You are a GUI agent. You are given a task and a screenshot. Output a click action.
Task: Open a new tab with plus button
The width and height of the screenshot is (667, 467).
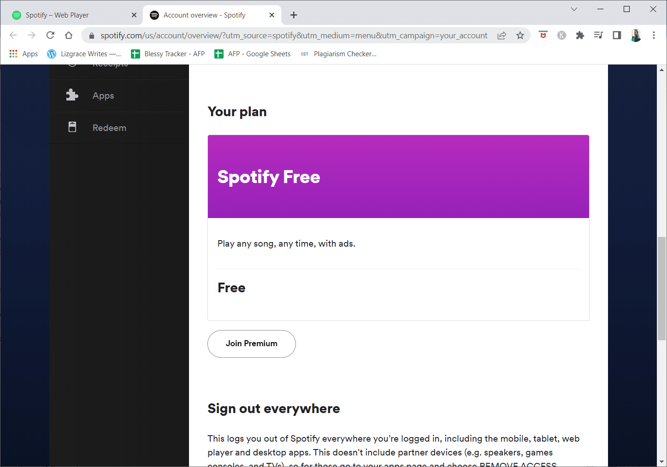point(294,15)
